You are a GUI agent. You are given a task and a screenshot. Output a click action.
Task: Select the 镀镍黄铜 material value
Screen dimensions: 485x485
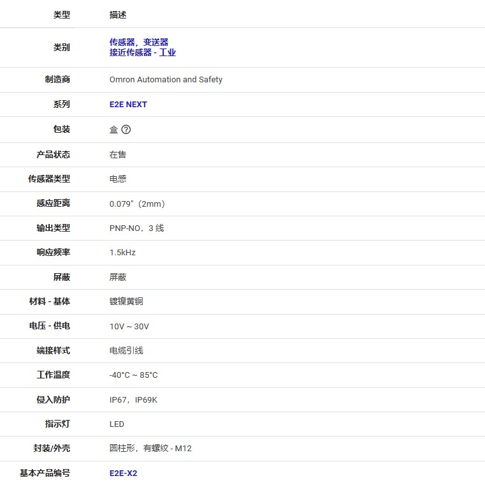tap(126, 301)
